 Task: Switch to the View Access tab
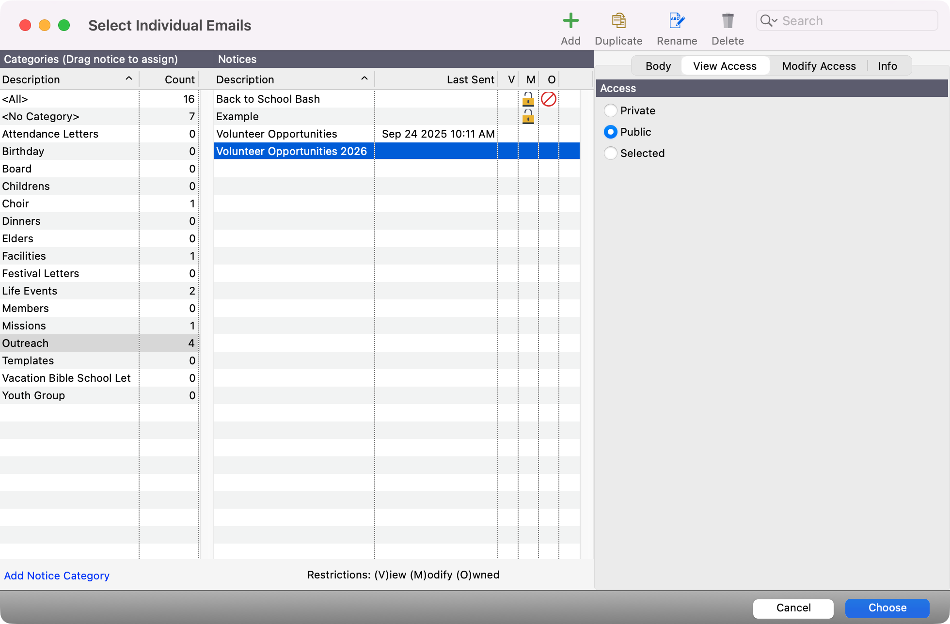(x=725, y=66)
